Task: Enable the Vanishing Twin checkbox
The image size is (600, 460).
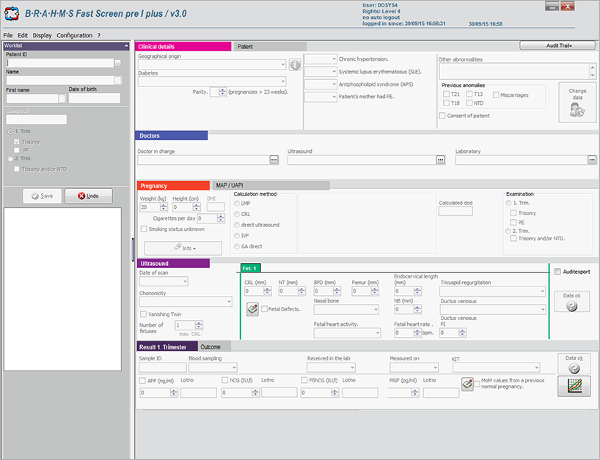Action: pyautogui.click(x=144, y=313)
